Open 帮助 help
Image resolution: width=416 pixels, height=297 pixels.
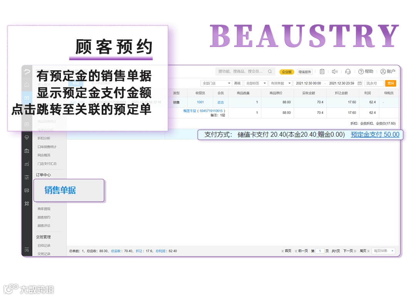pyautogui.click(x=366, y=72)
